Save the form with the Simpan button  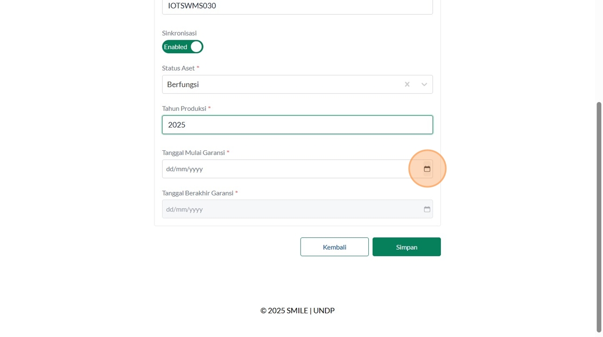pyautogui.click(x=406, y=247)
